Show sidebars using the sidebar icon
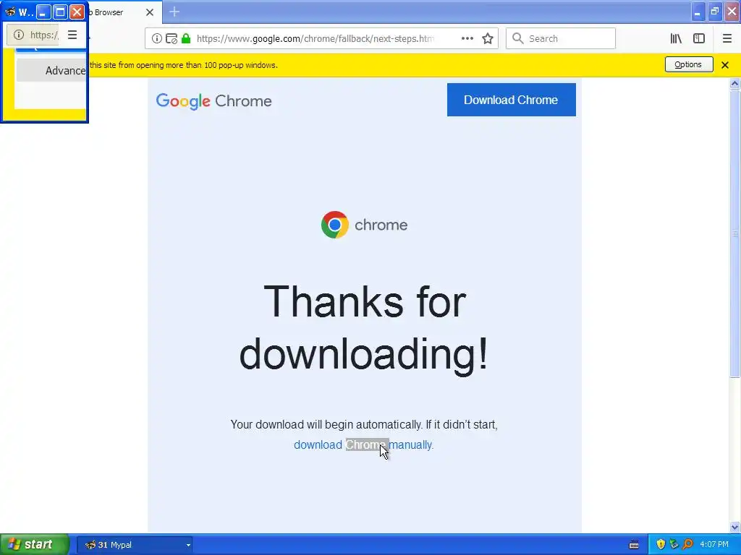Screen dimensions: 741x555 point(699,39)
